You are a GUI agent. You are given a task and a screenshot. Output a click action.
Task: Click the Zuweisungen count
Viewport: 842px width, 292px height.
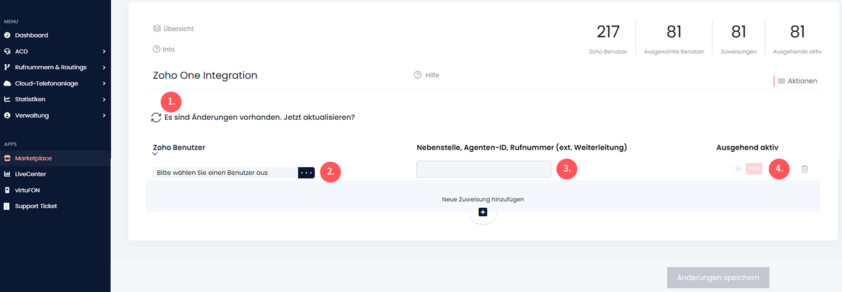[739, 32]
